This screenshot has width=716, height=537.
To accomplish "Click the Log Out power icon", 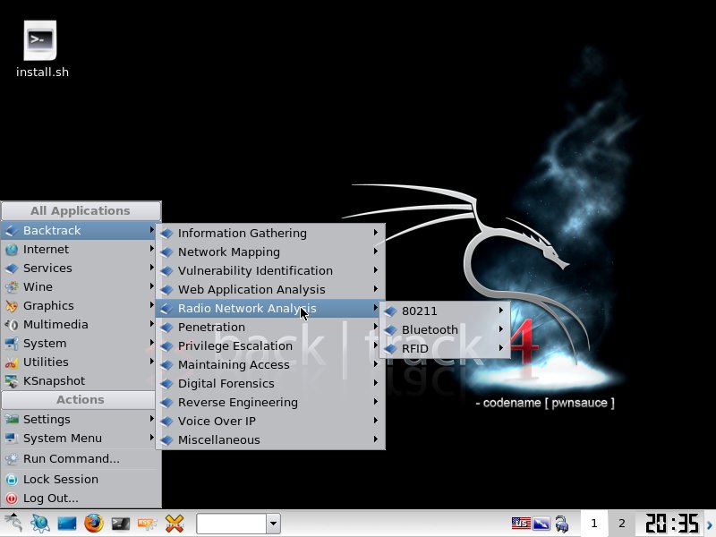I will pos(12,499).
